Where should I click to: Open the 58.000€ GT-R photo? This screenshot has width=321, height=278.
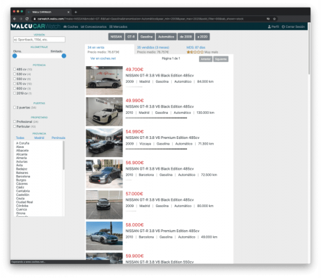click(104, 236)
